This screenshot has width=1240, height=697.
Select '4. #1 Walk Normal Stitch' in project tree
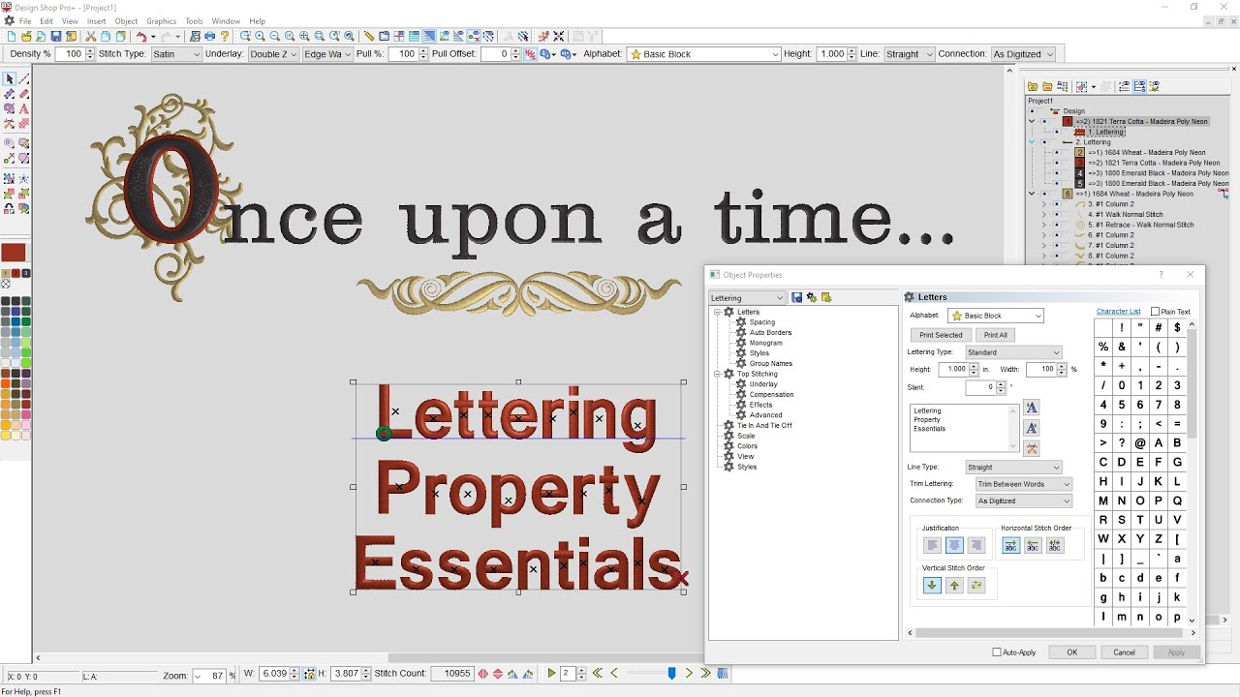(x=1125, y=214)
